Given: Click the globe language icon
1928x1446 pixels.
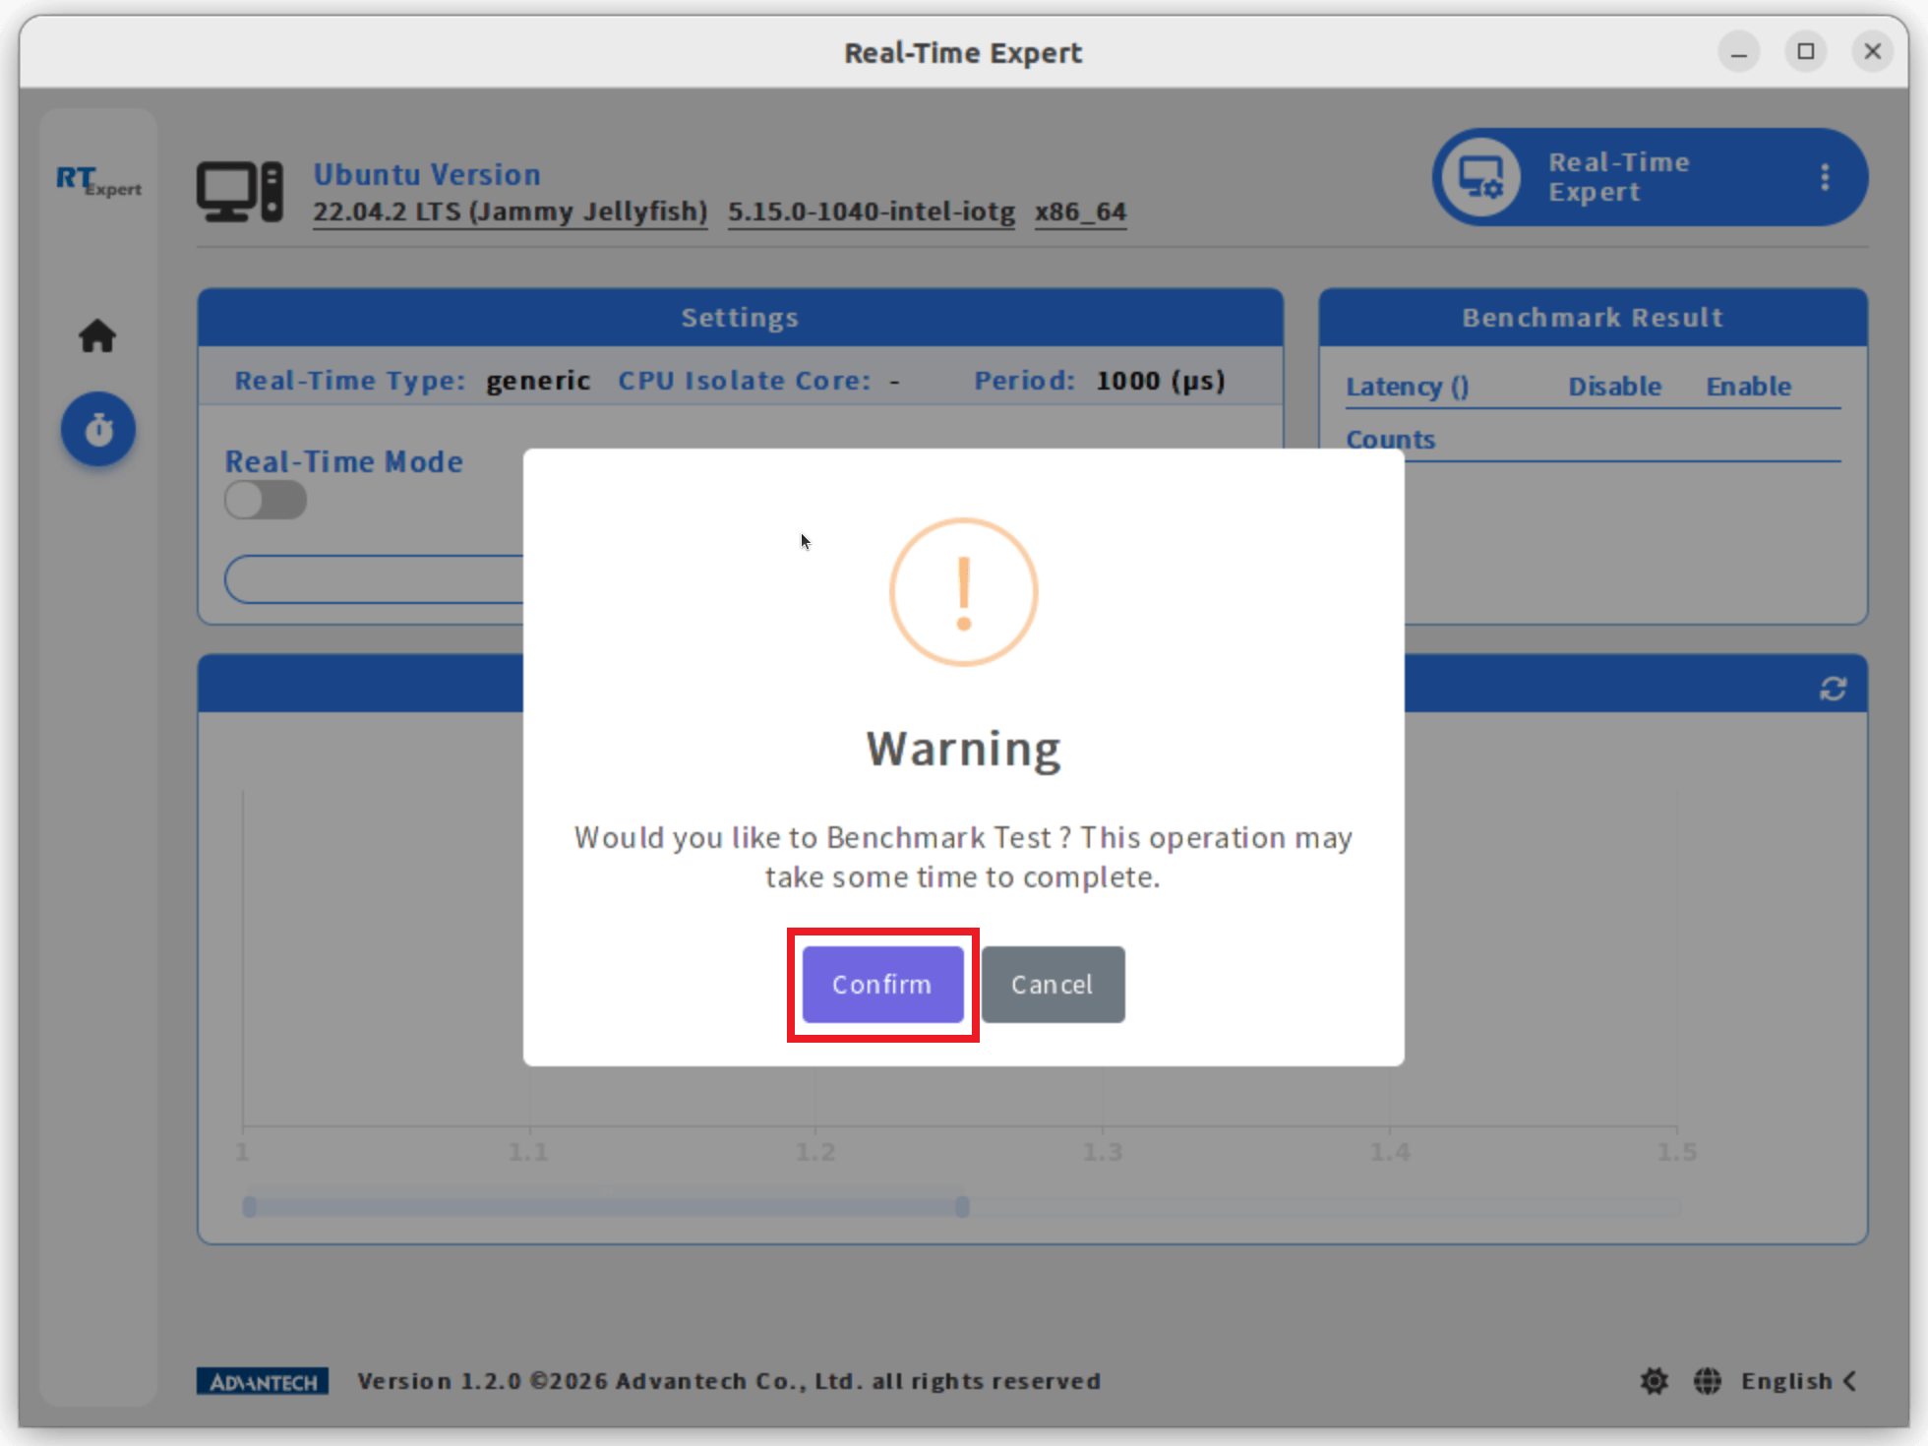Looking at the screenshot, I should pos(1708,1381).
